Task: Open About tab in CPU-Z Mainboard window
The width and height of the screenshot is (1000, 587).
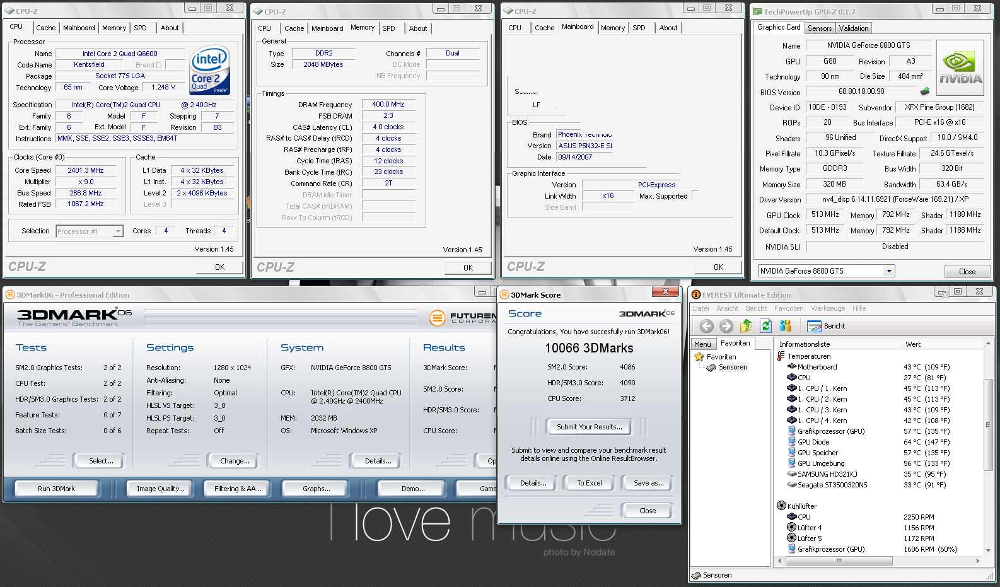Action: point(668,28)
